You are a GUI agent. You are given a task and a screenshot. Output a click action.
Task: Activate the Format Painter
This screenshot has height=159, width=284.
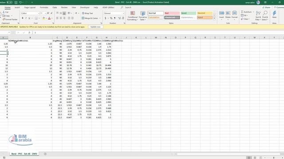pyautogui.click(x=10, y=19)
